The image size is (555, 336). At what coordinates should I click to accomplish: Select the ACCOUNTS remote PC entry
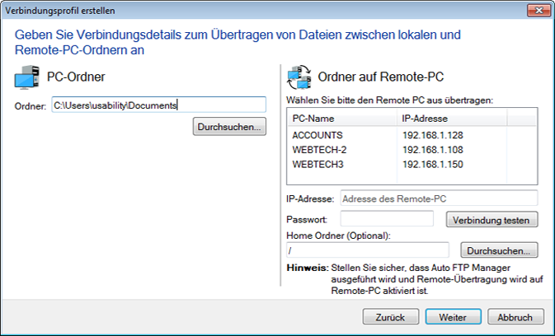317,135
